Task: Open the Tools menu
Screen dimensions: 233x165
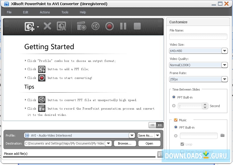Action: tap(65, 12)
